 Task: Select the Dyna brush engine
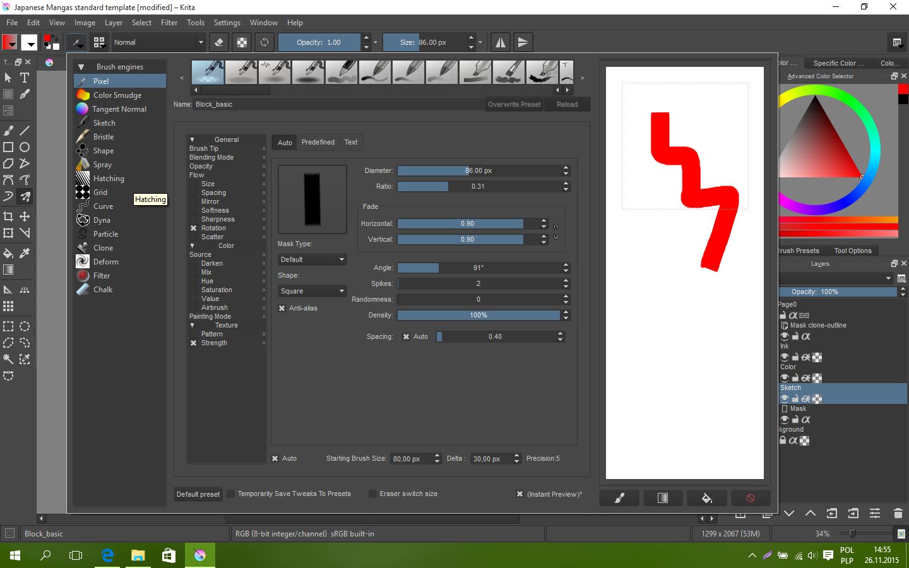120,220
